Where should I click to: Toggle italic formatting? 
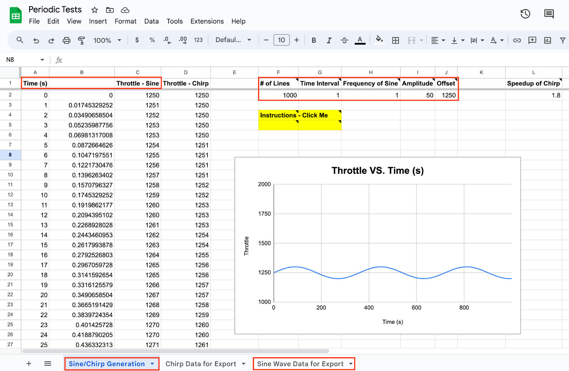pyautogui.click(x=329, y=41)
